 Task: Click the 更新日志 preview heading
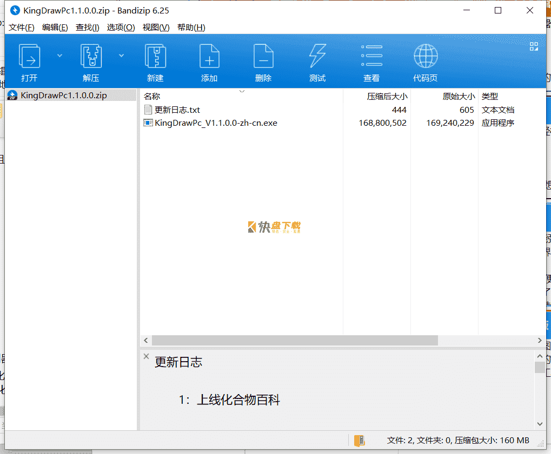coord(178,362)
